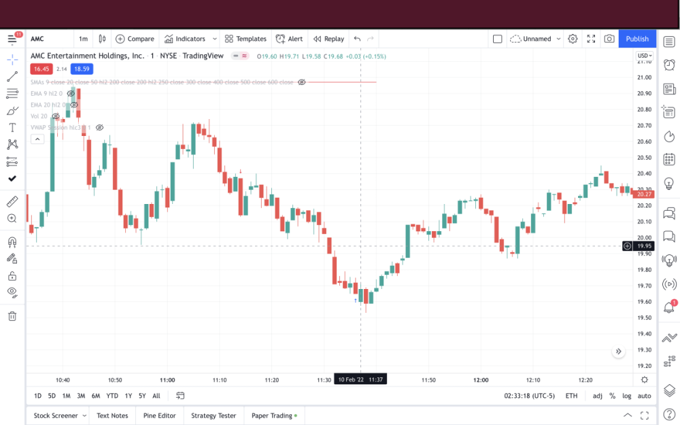Screen dimensions: 680x425
Task: Open the USD currency dropdown
Action: click(644, 56)
